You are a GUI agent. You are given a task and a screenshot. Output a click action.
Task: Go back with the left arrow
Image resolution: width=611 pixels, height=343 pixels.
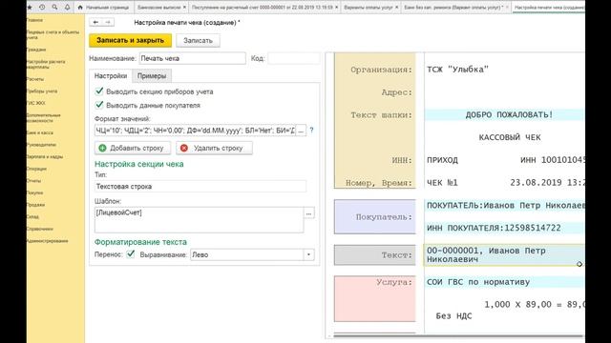[x=95, y=22]
